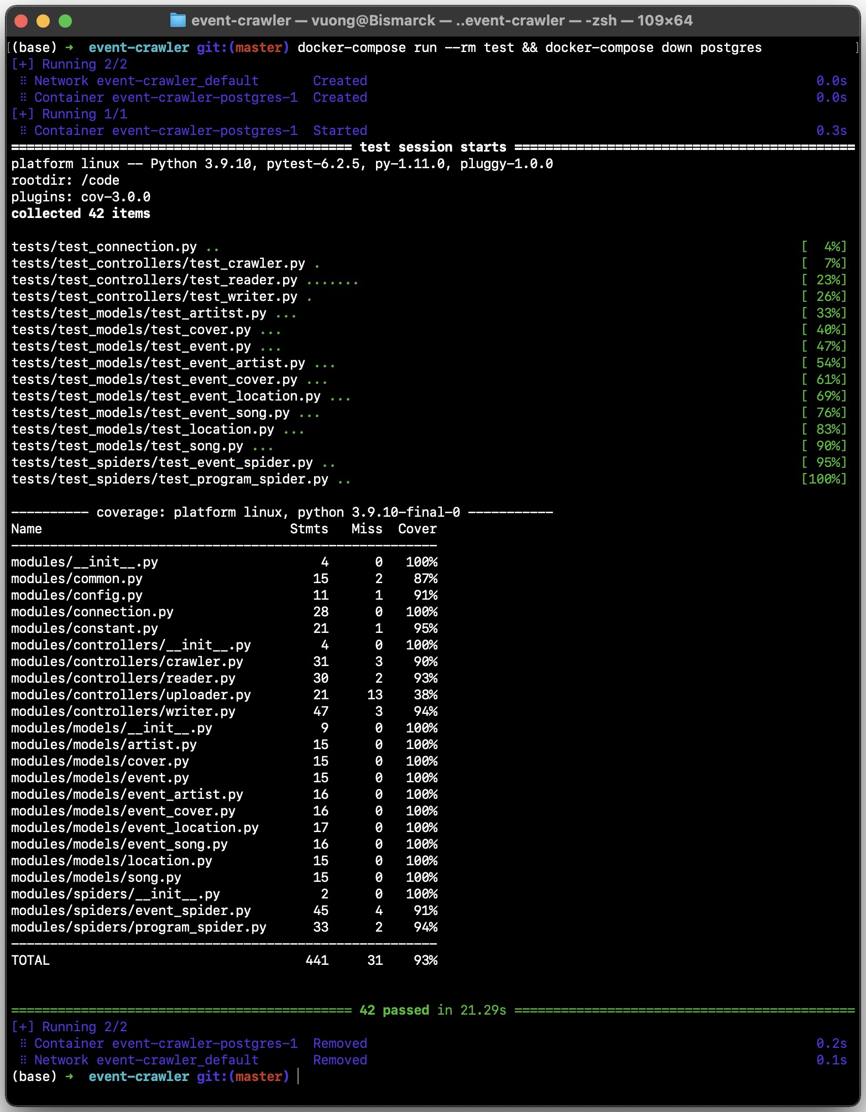The height and width of the screenshot is (1112, 866).
Task: Click the 38% coverage value
Action: coord(426,695)
